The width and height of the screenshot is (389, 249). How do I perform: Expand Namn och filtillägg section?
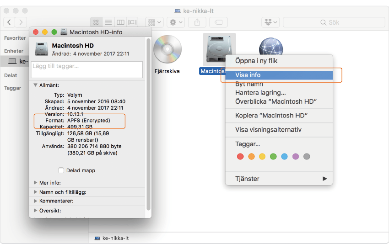pos(36,192)
